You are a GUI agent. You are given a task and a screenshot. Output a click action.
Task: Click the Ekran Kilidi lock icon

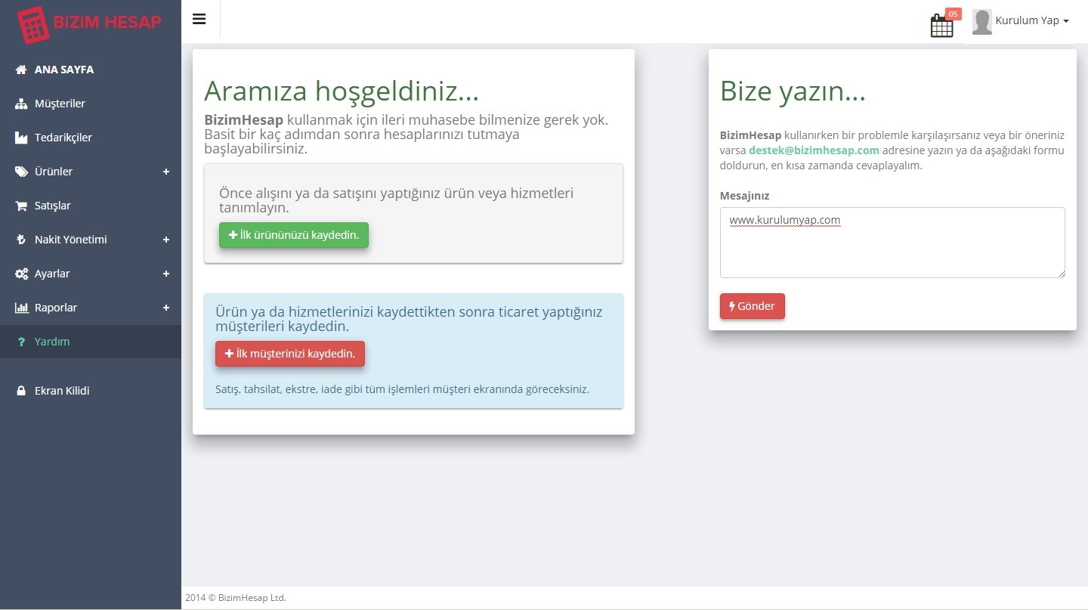(x=21, y=391)
